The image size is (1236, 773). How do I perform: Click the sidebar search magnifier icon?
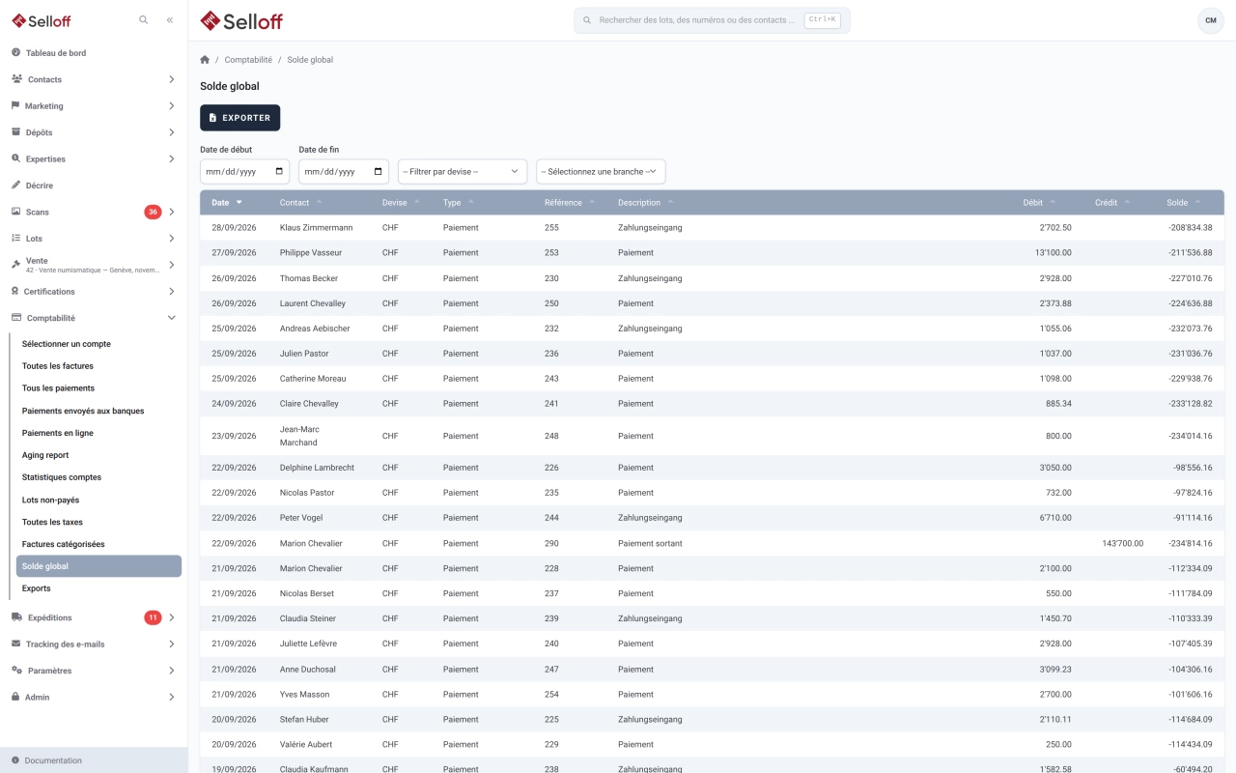pyautogui.click(x=144, y=19)
